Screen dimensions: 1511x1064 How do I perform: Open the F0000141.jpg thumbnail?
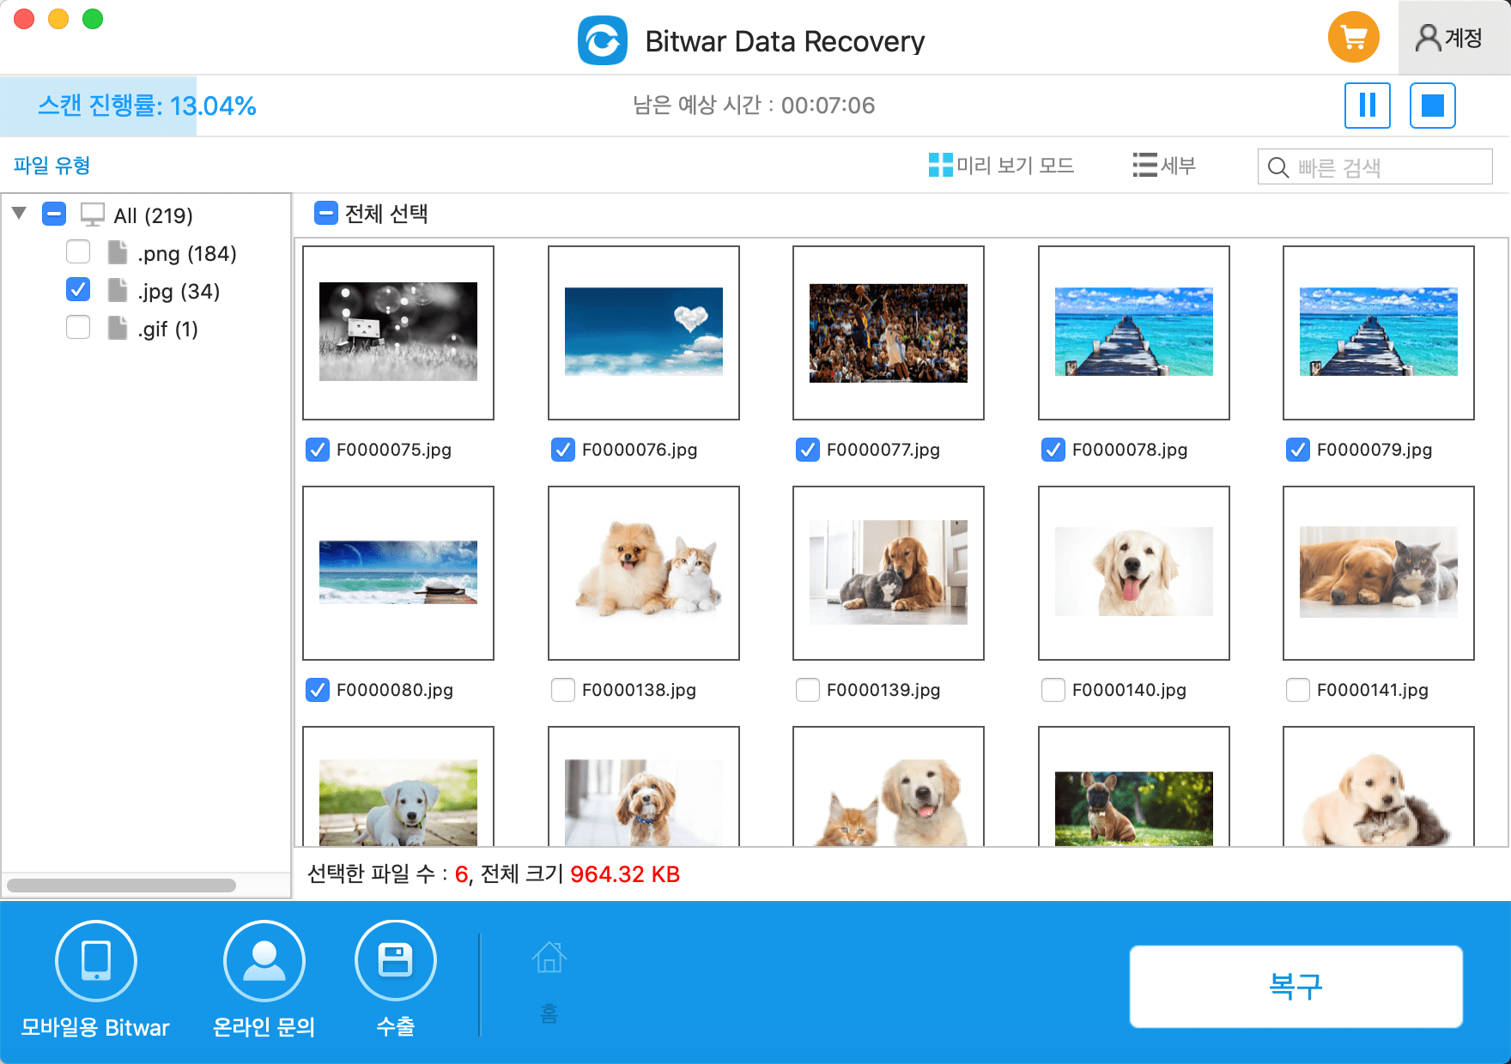pos(1379,572)
